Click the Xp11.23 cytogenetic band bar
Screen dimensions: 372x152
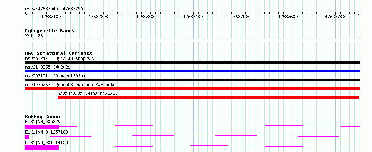coord(192,40)
